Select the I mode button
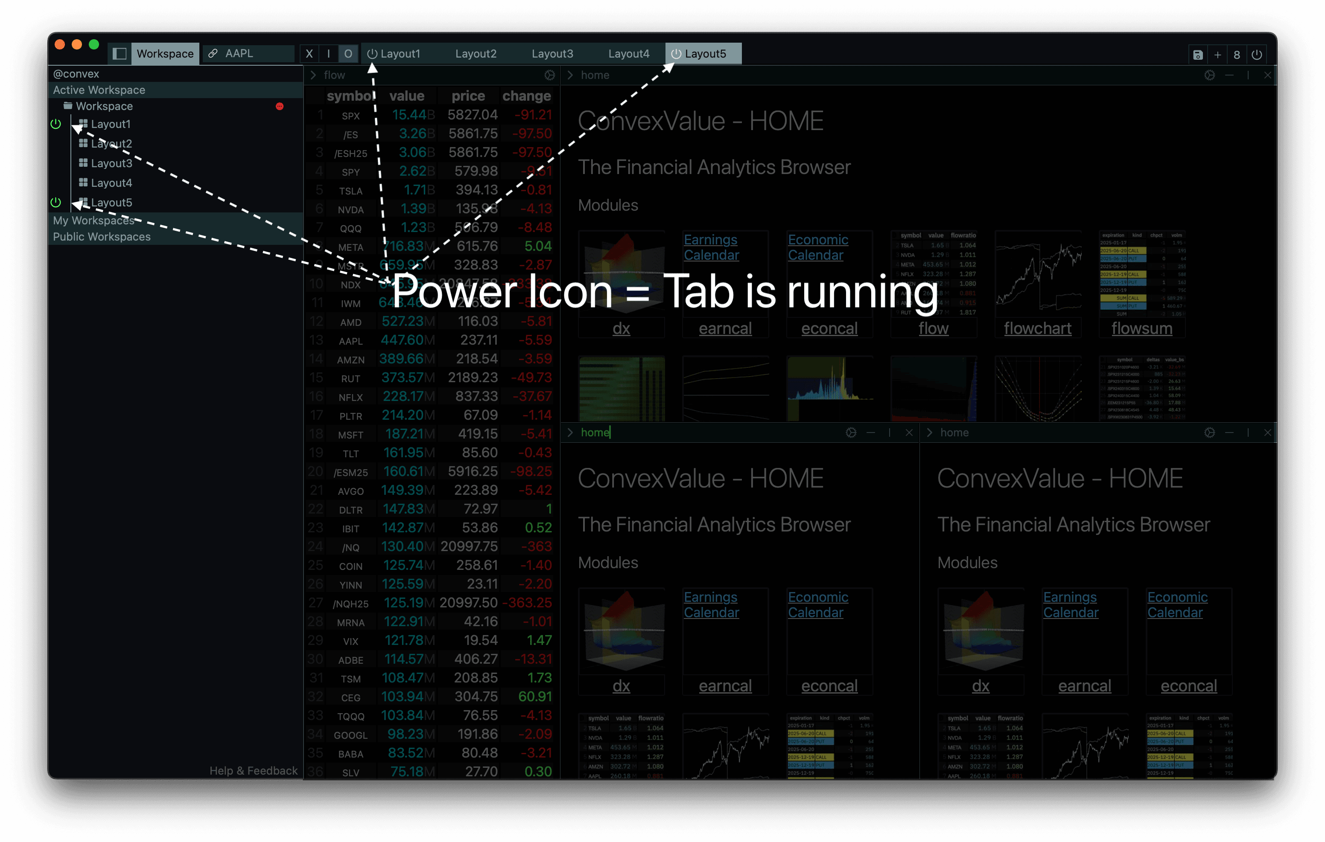 click(x=329, y=53)
